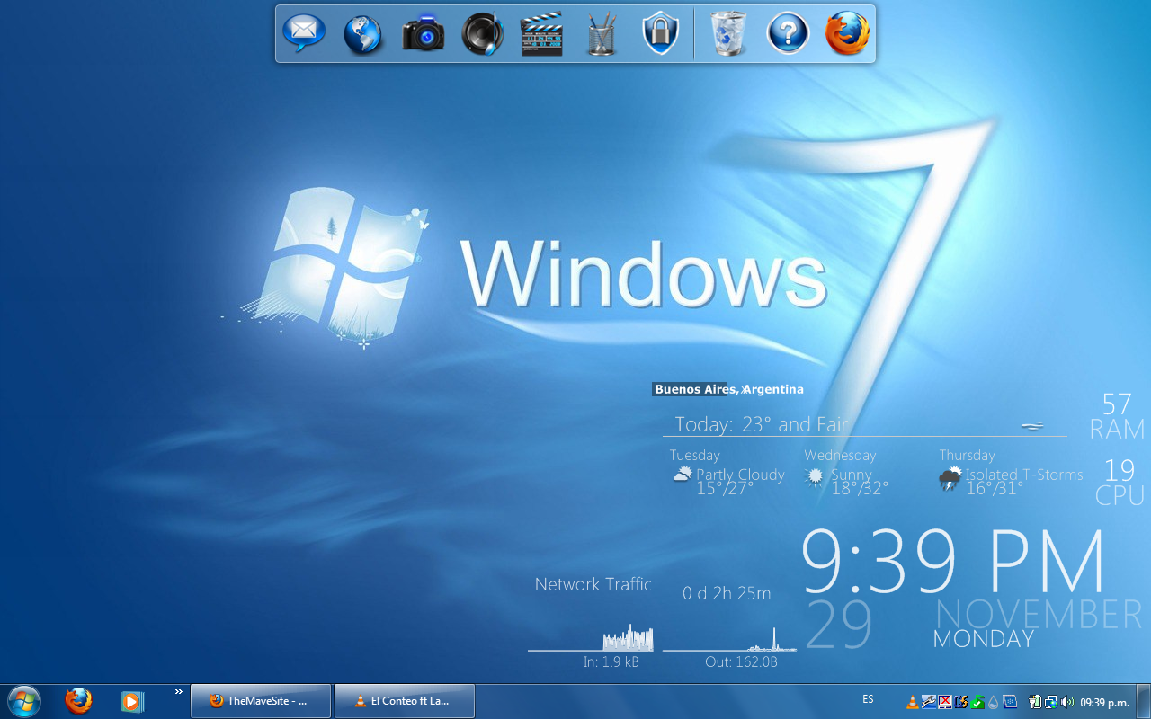Open the mail speech-bubble icon in the dock
The width and height of the screenshot is (1151, 719).
click(304, 33)
